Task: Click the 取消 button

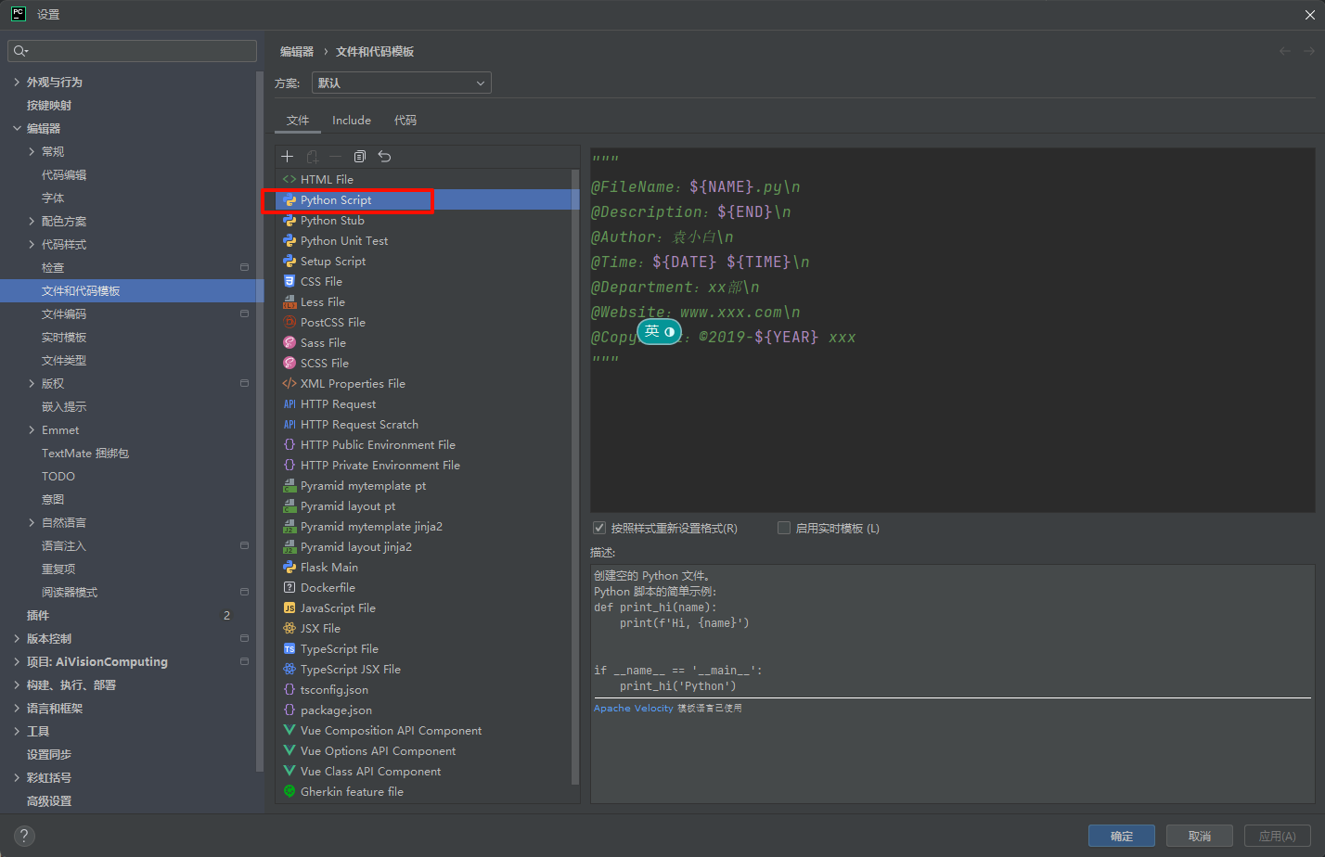Action: pyautogui.click(x=1200, y=836)
